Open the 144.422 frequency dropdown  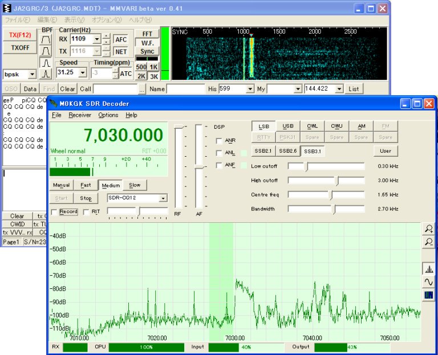point(339,89)
